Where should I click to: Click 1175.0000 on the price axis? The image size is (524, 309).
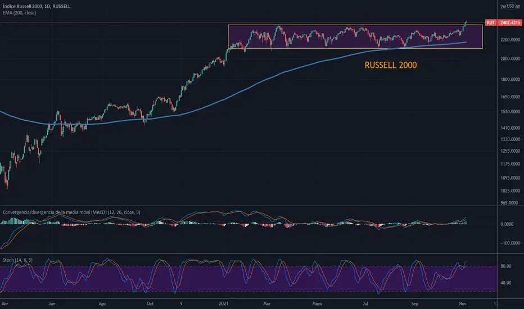point(510,164)
